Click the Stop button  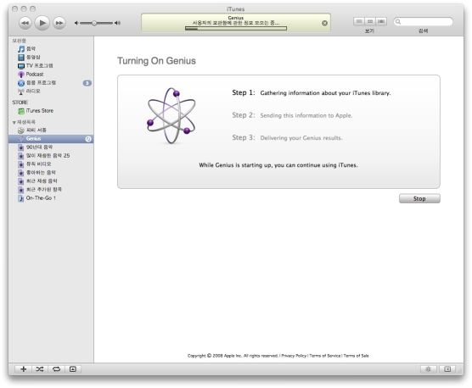(419, 198)
